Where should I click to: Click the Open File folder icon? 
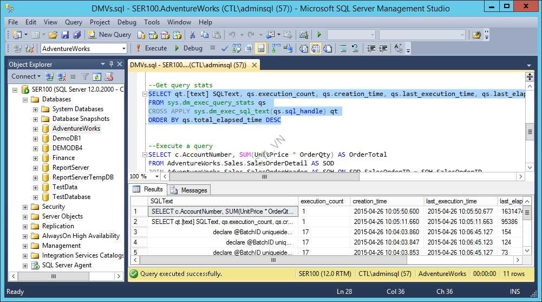click(53, 35)
